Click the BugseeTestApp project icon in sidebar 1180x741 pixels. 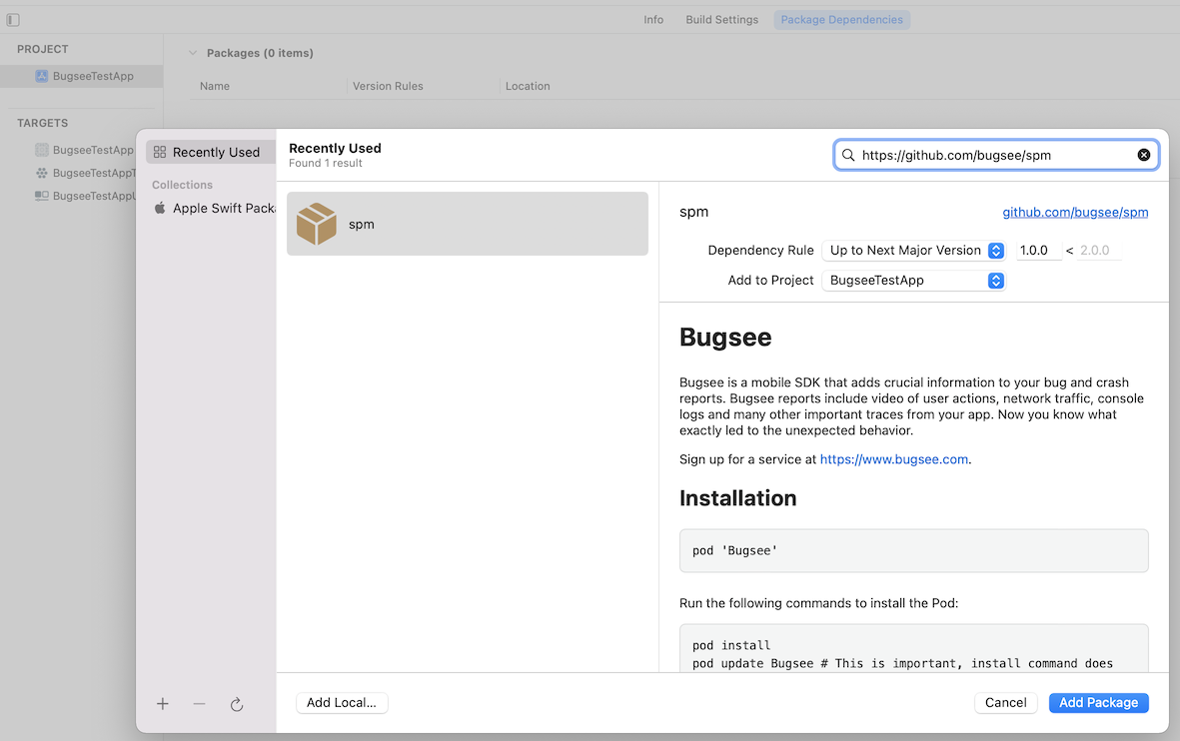(40, 76)
